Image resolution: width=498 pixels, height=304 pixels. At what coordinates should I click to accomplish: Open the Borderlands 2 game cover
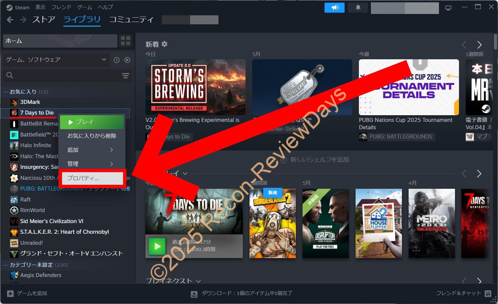(x=273, y=223)
